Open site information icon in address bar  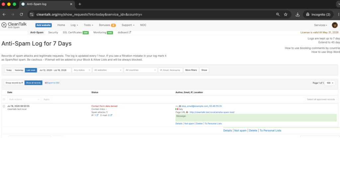[32, 15]
